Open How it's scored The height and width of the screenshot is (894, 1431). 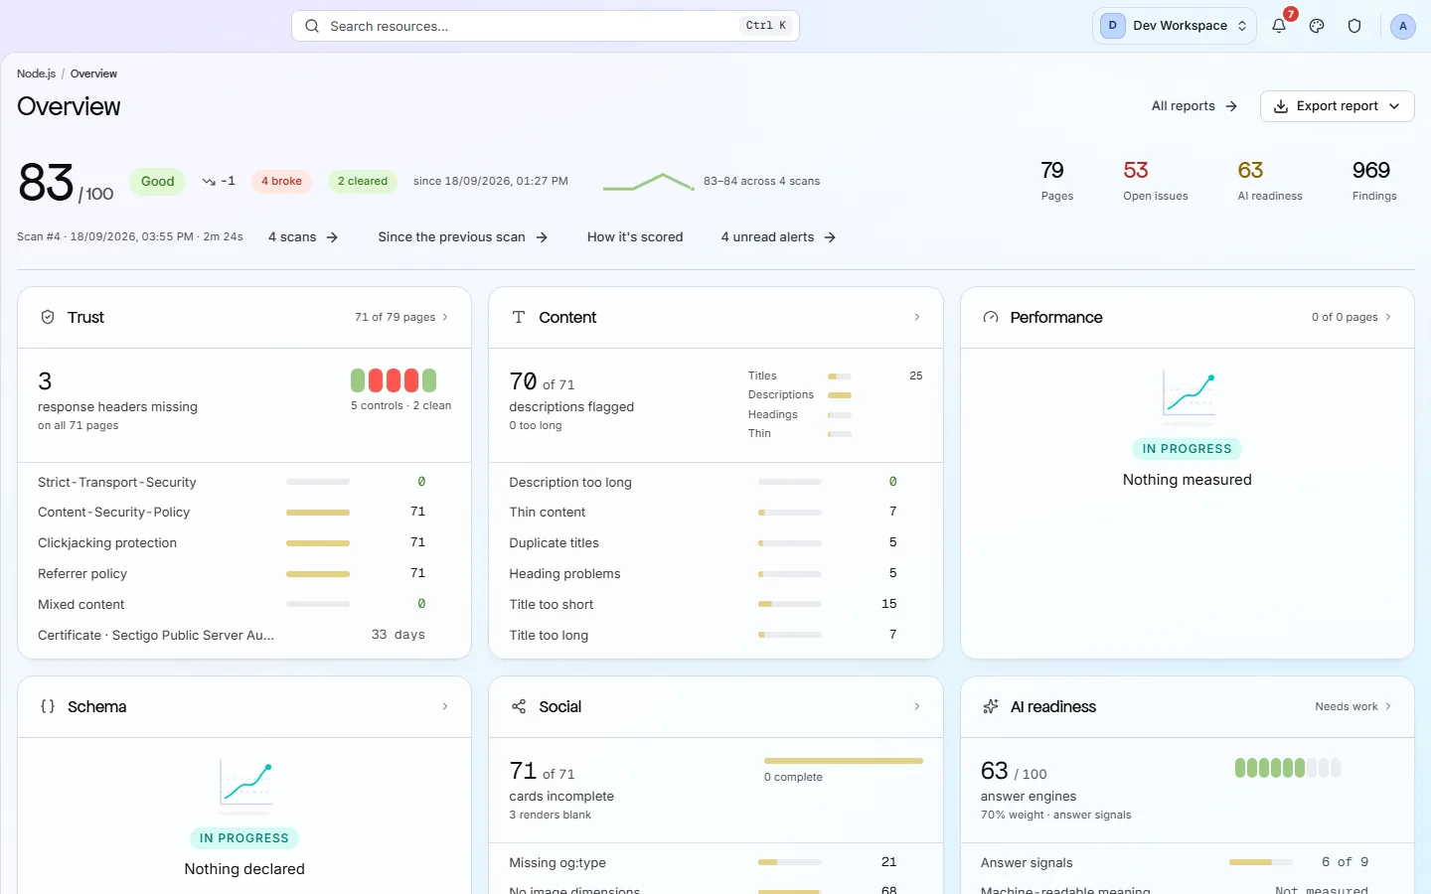(635, 237)
